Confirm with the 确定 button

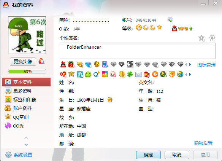click(x=148, y=155)
